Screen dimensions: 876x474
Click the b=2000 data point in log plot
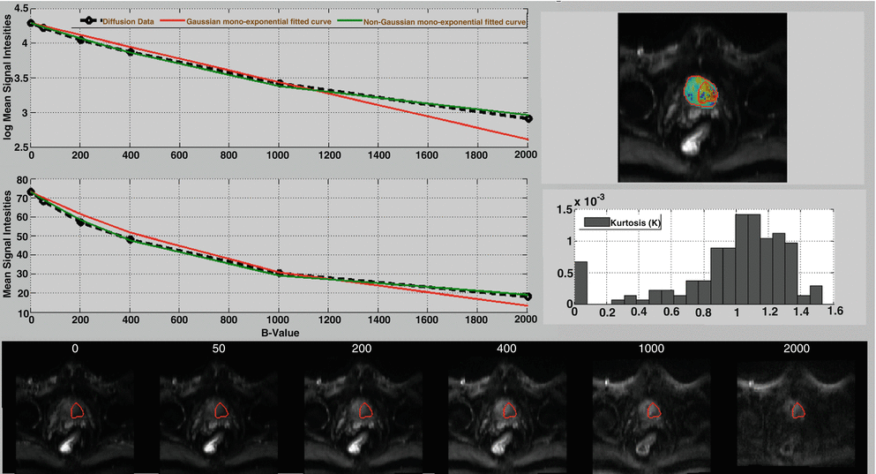pos(526,118)
